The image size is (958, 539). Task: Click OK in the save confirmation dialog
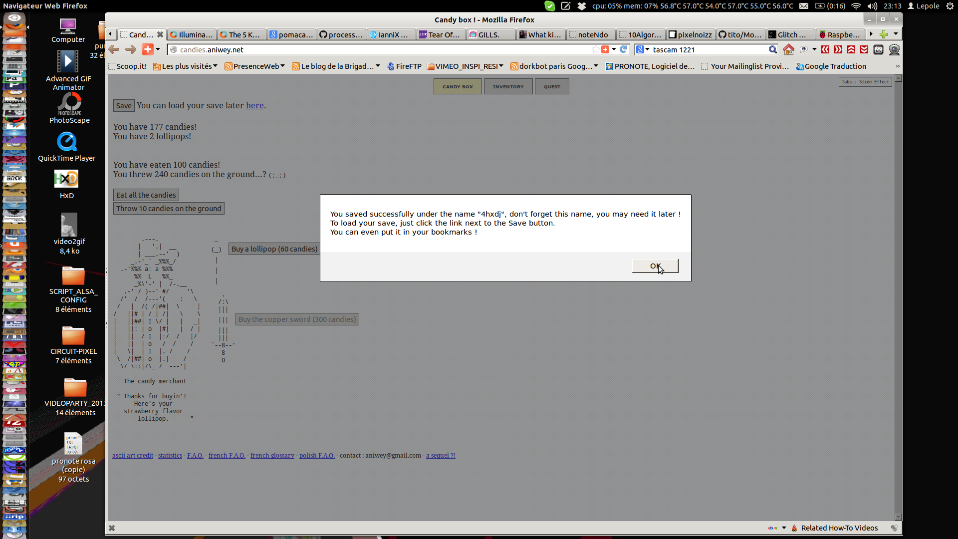[655, 266]
